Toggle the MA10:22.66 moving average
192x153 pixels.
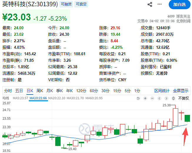click(x=38, y=98)
